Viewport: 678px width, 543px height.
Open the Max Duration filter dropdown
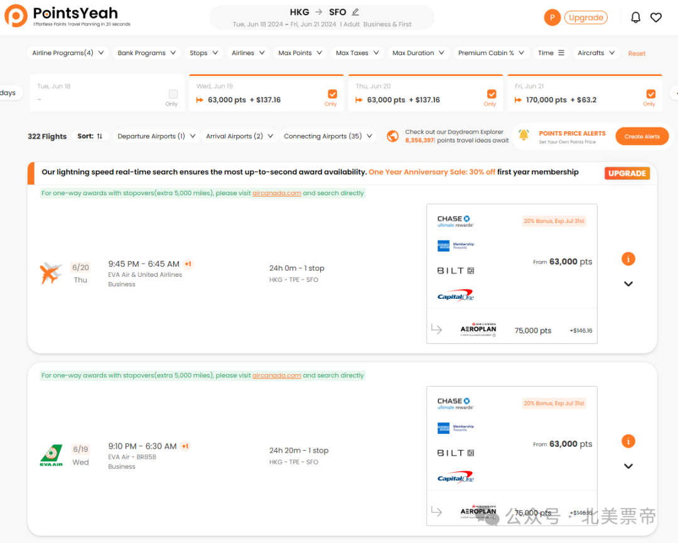point(418,53)
